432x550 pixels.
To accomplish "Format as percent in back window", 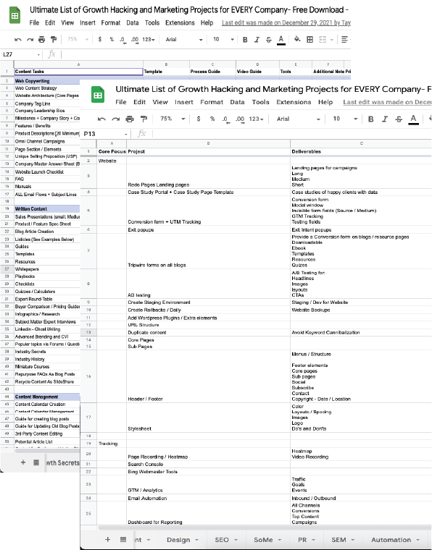I will tap(112, 39).
